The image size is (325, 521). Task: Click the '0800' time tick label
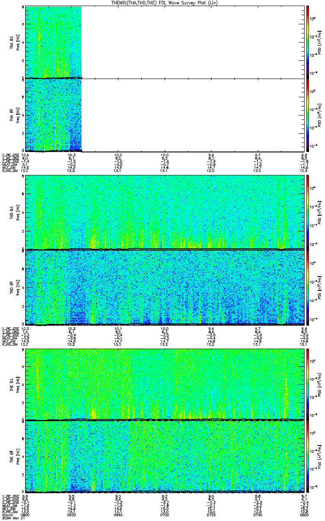(x=303, y=515)
